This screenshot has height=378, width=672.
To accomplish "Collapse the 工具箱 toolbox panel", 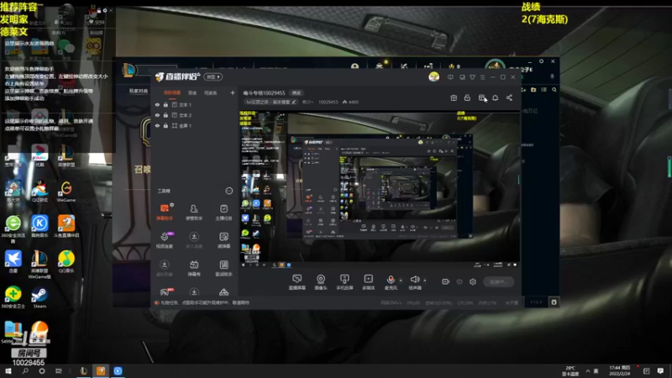I will pyautogui.click(x=228, y=191).
